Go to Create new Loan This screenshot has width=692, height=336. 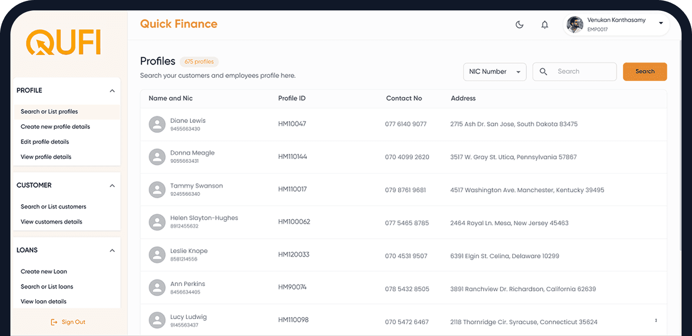click(44, 271)
